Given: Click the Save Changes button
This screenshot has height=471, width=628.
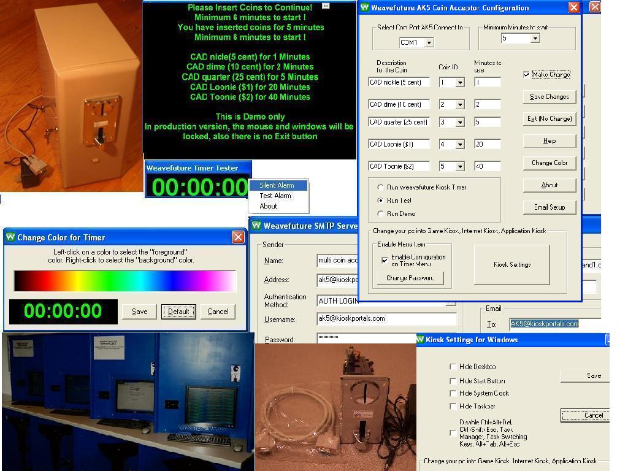Looking at the screenshot, I should [548, 96].
